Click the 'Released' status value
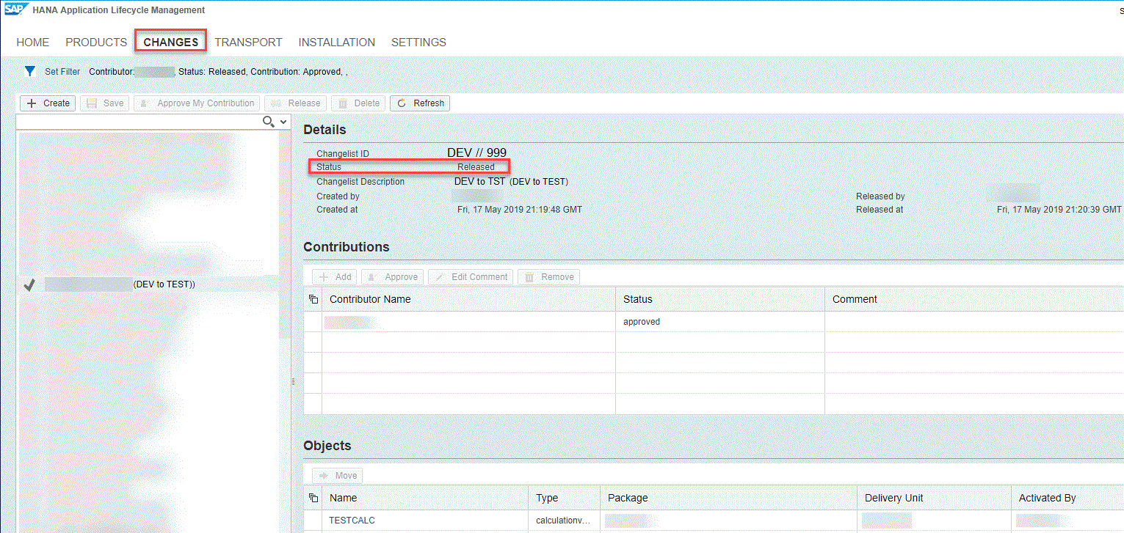Viewport: 1124px width, 533px height. 476,167
